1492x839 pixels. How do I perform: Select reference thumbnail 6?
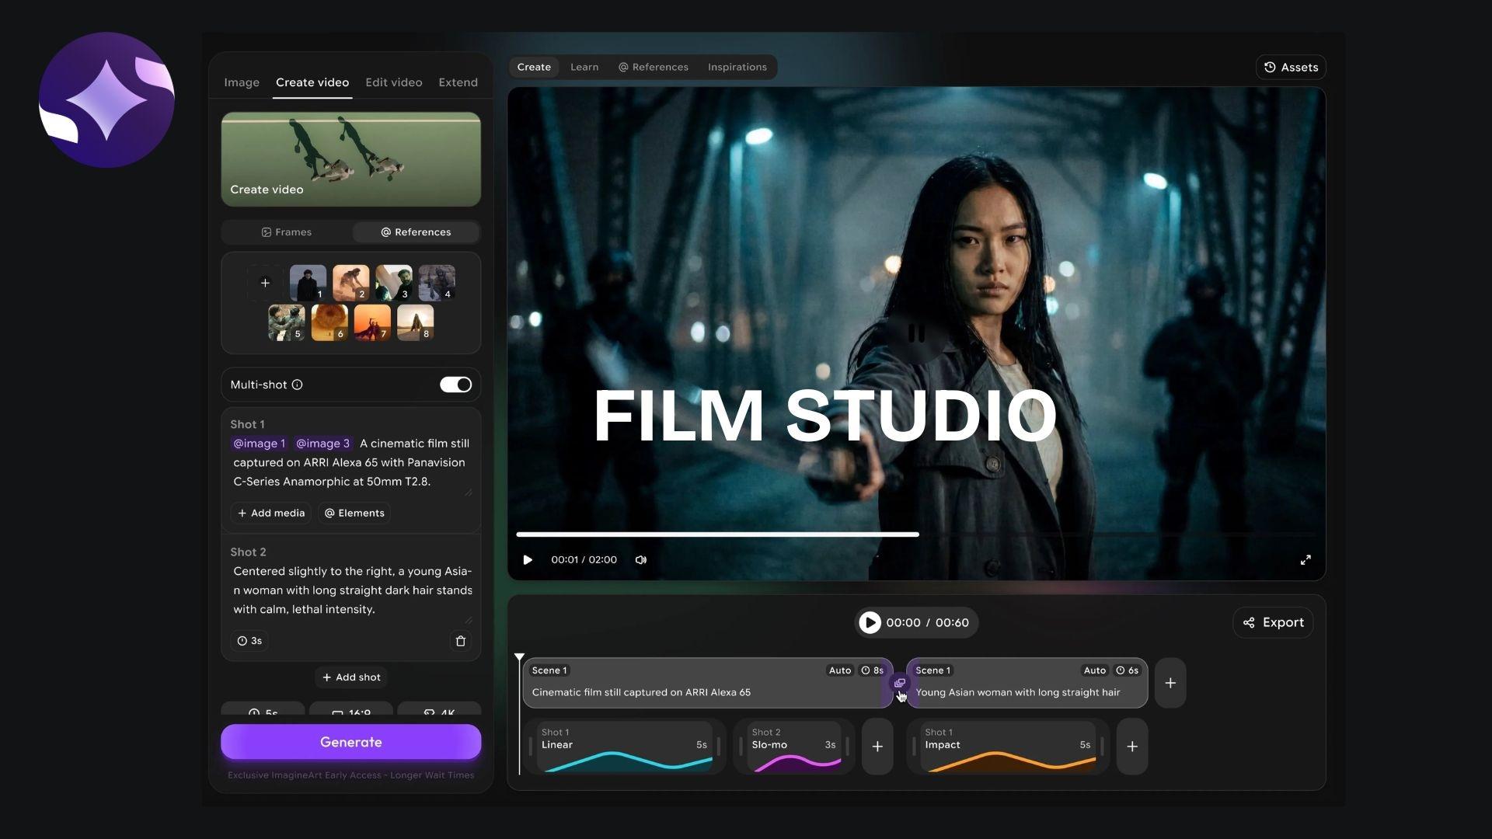(x=329, y=322)
